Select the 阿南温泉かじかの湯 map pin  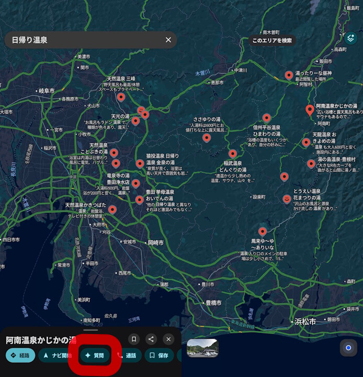click(x=310, y=110)
